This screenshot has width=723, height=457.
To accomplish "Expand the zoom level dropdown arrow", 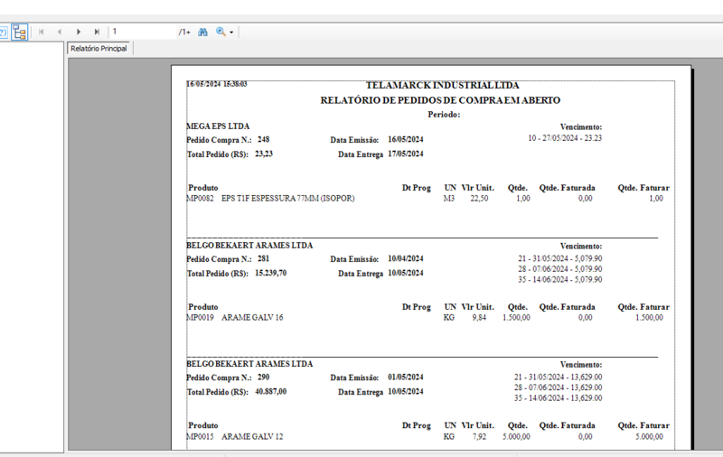I will (x=231, y=33).
